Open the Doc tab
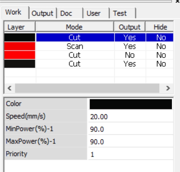 [x=70, y=13]
